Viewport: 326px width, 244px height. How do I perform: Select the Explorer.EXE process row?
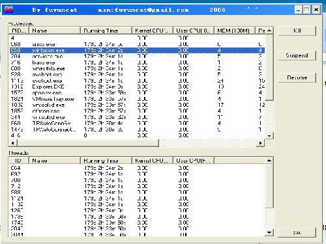(138, 87)
